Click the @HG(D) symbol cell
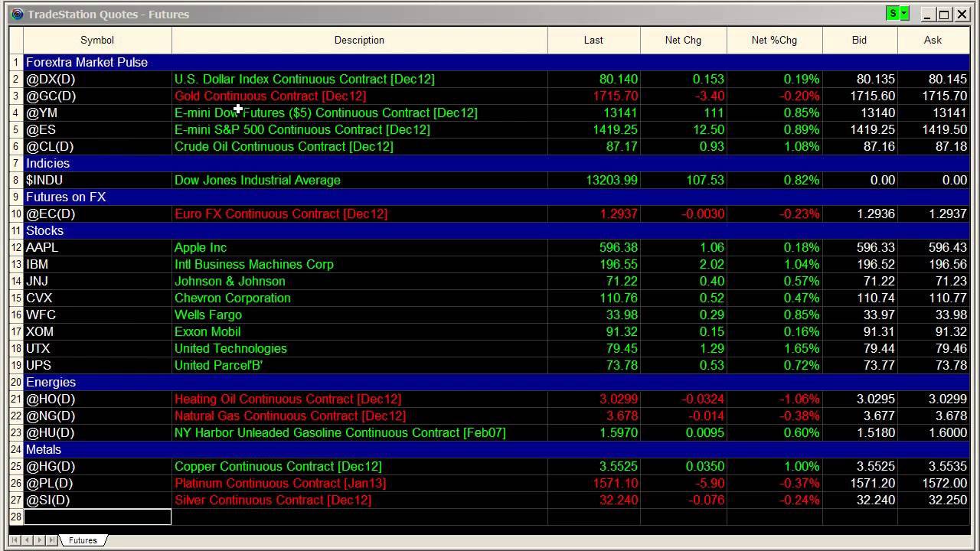 [97, 466]
